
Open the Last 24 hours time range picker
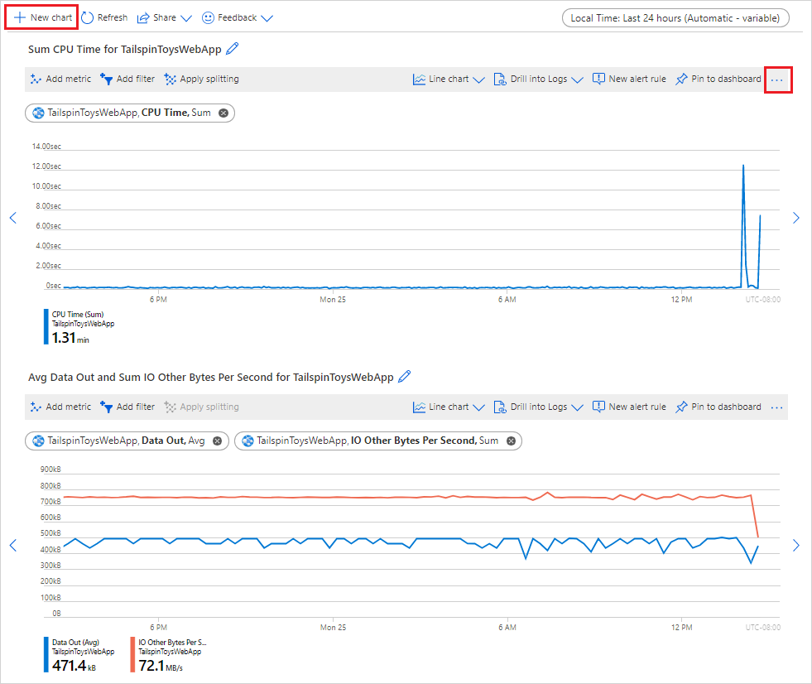(x=675, y=17)
